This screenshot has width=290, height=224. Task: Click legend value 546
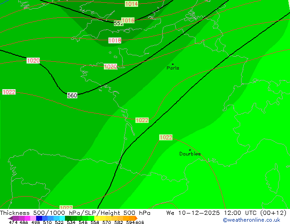point(83,222)
